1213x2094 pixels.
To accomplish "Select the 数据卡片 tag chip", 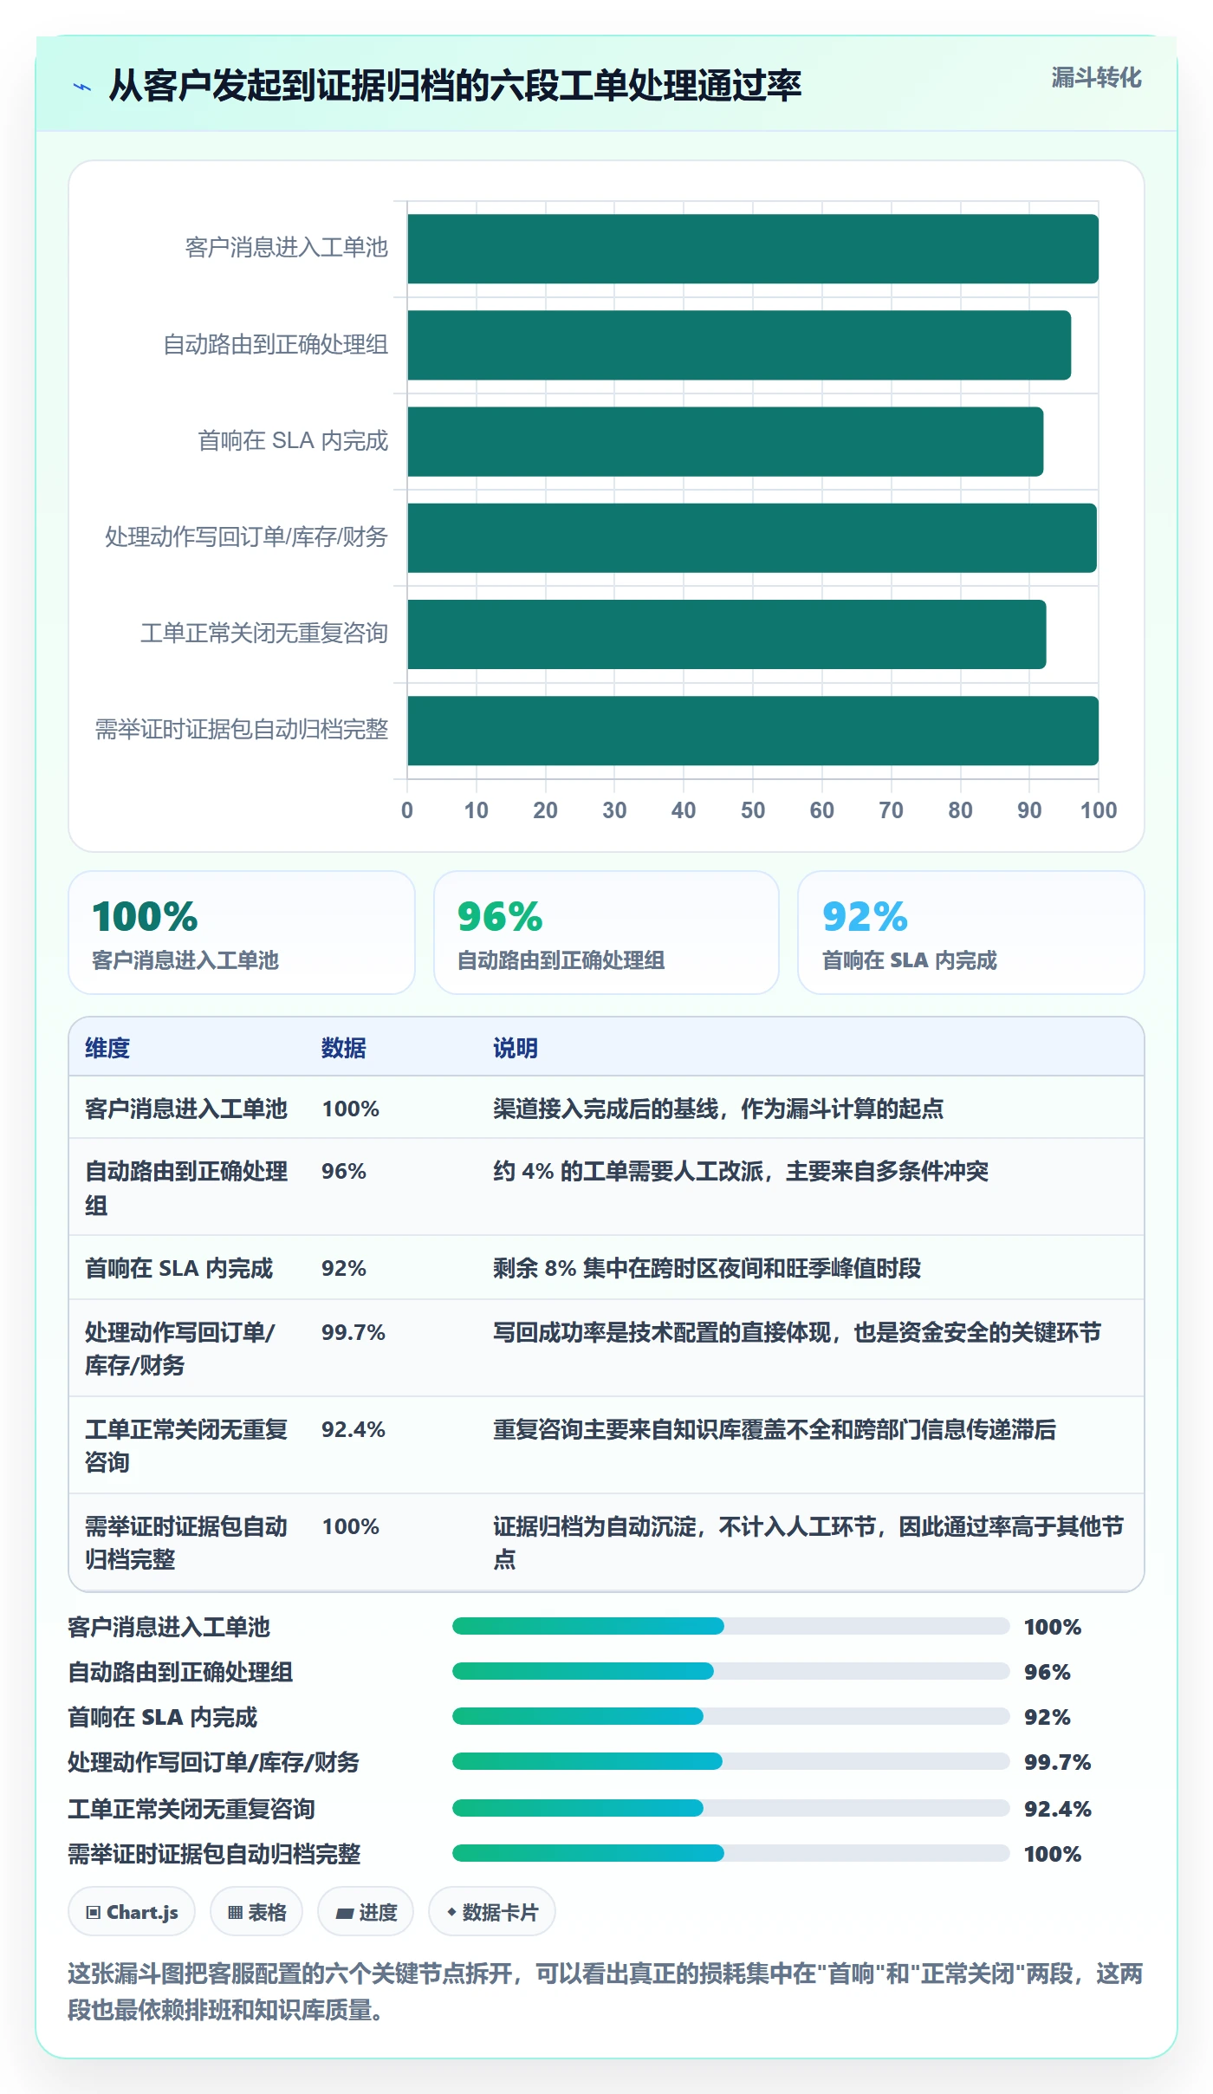I will tap(492, 1911).
